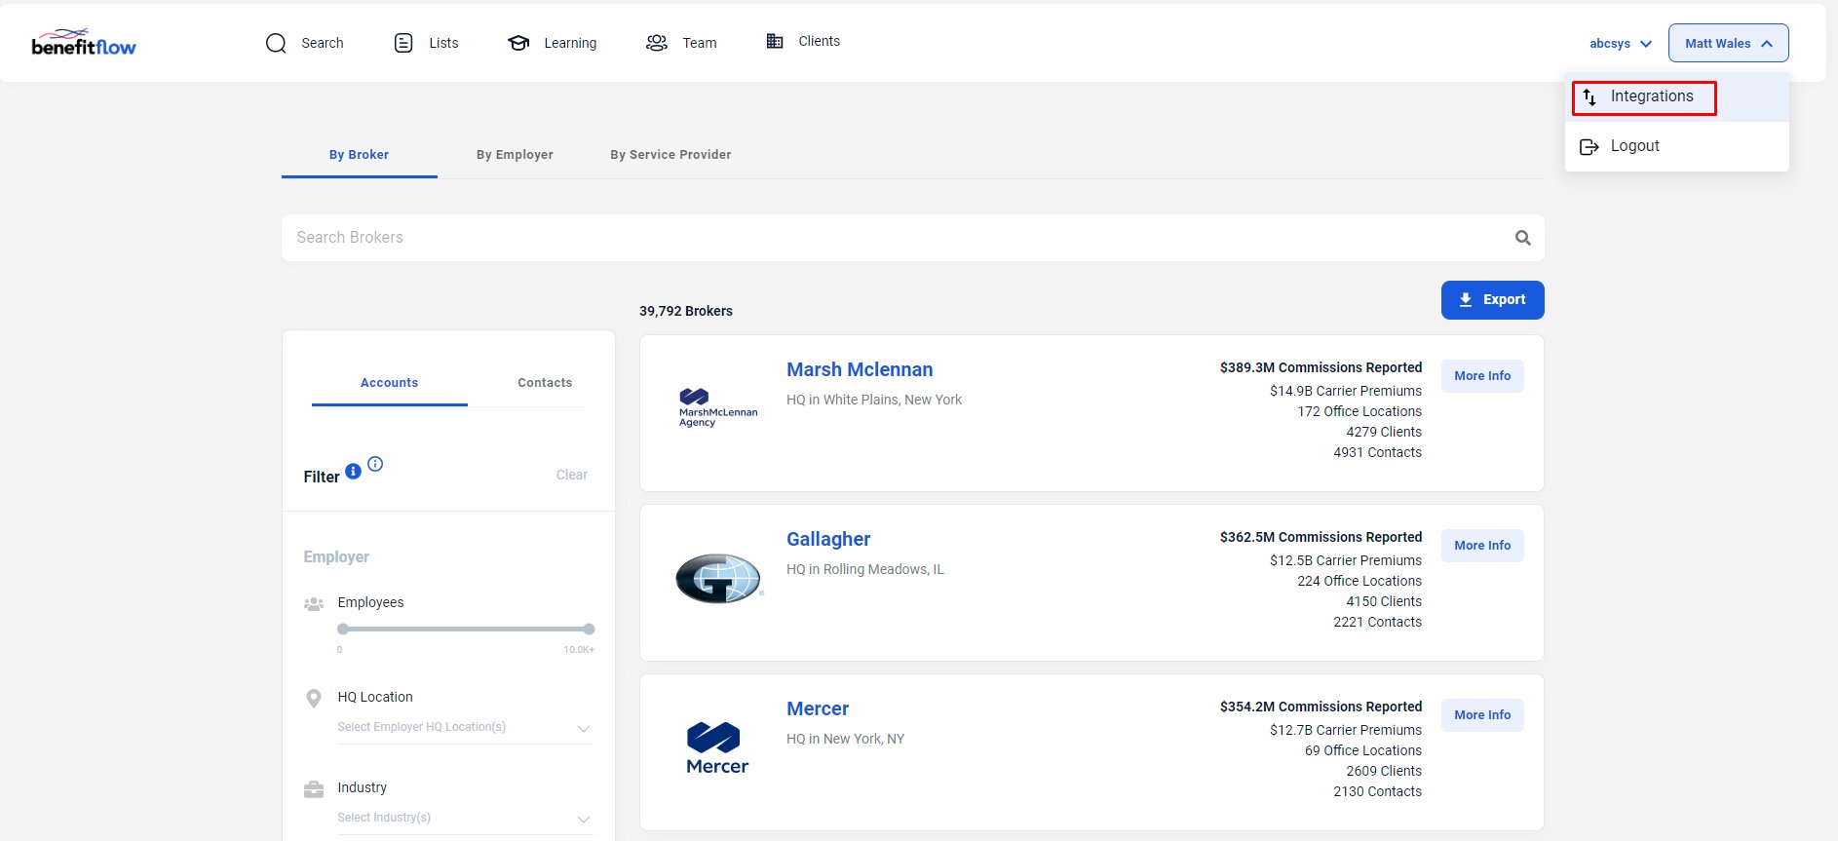Click the Clients building icon
This screenshot has height=841, width=1838.
775,41
